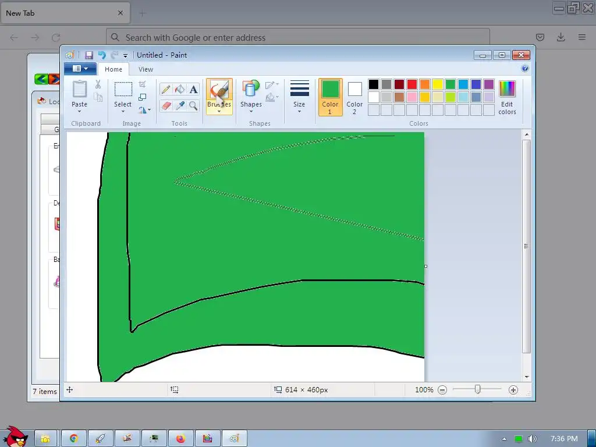596x447 pixels.
Task: Pick the purple color swatch
Action: coord(489,84)
